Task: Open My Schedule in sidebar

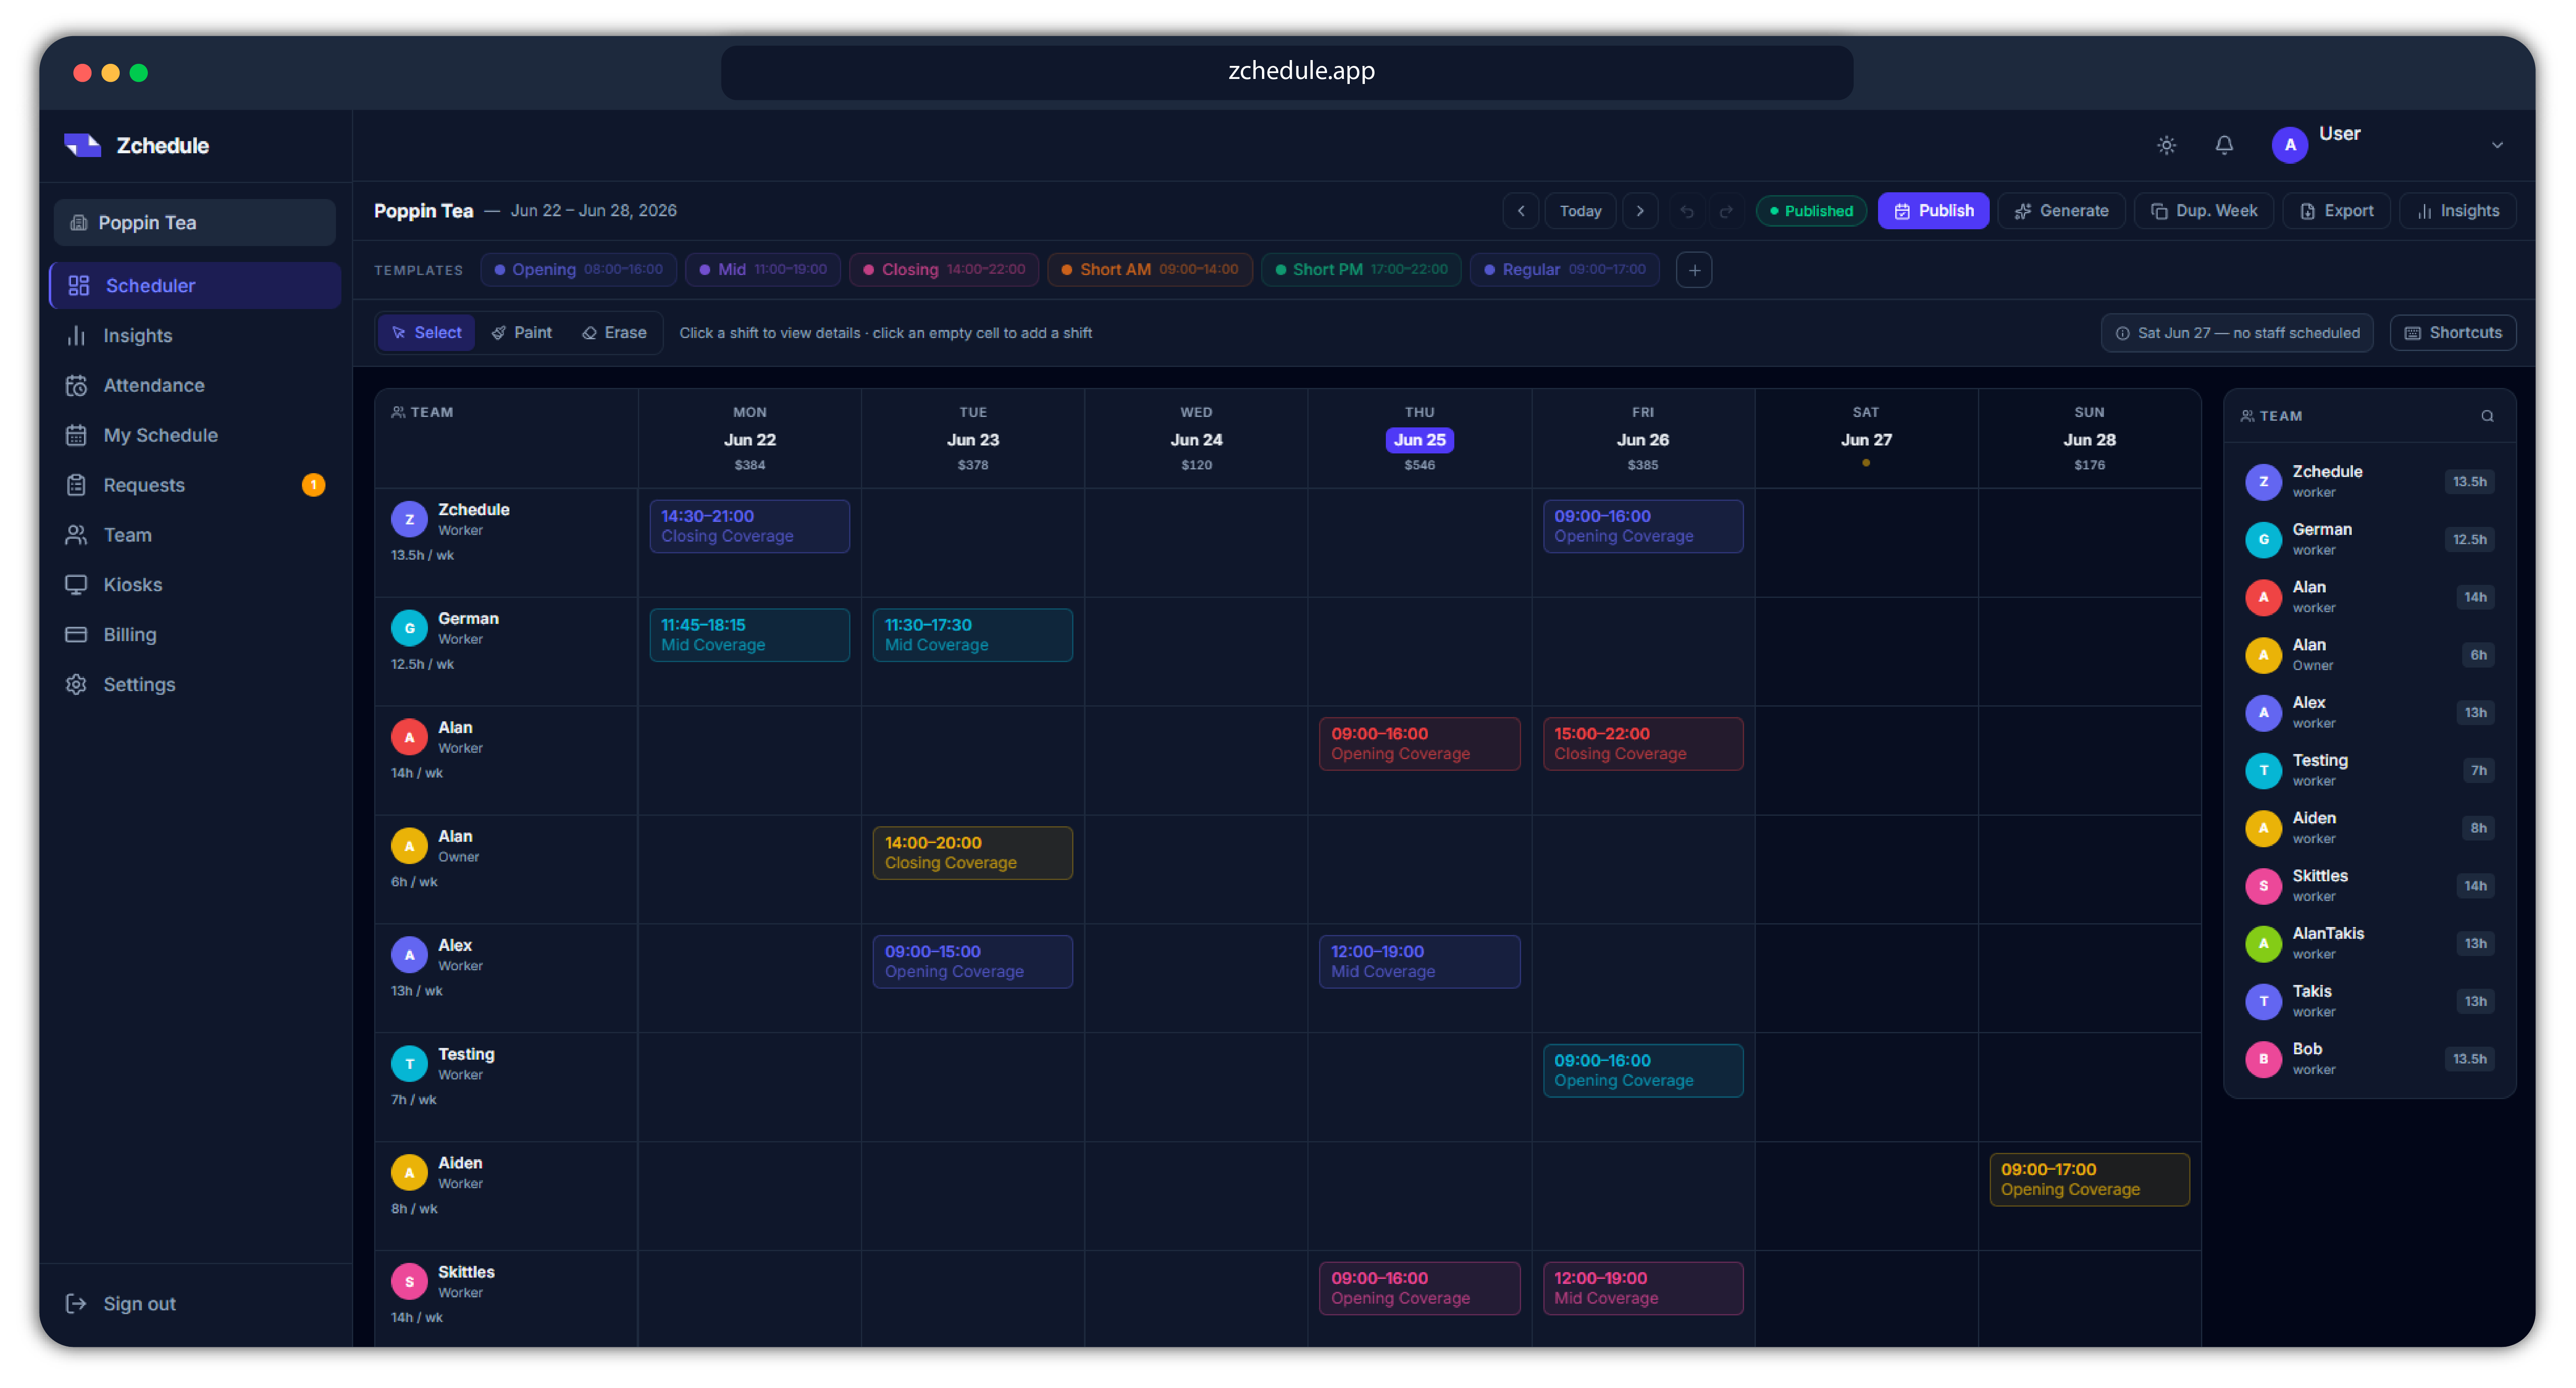Action: 195,435
